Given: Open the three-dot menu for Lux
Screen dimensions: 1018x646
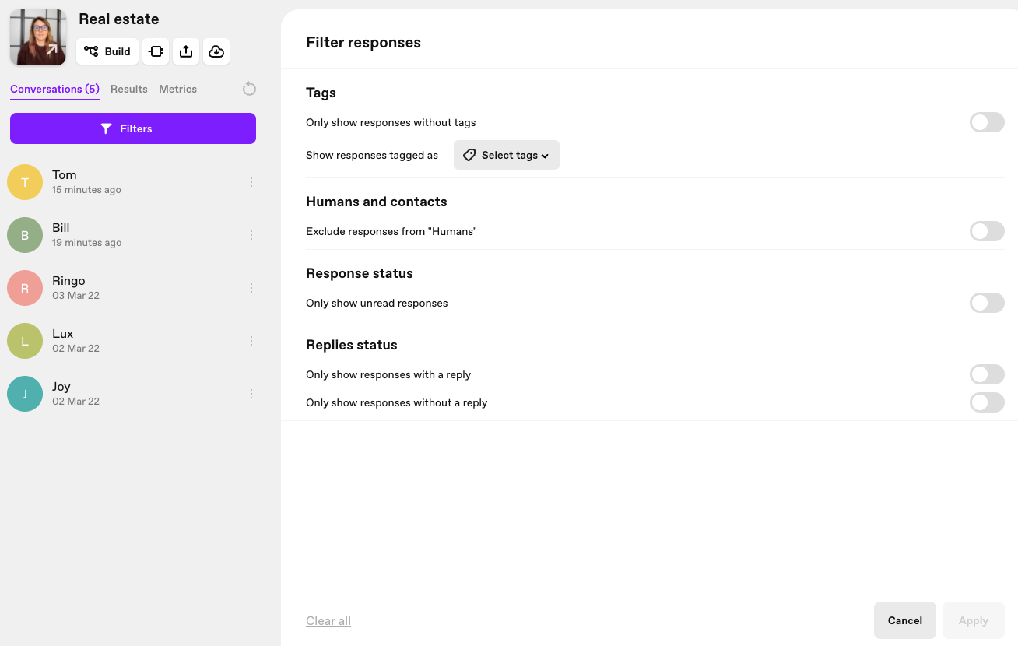Looking at the screenshot, I should click(x=251, y=341).
